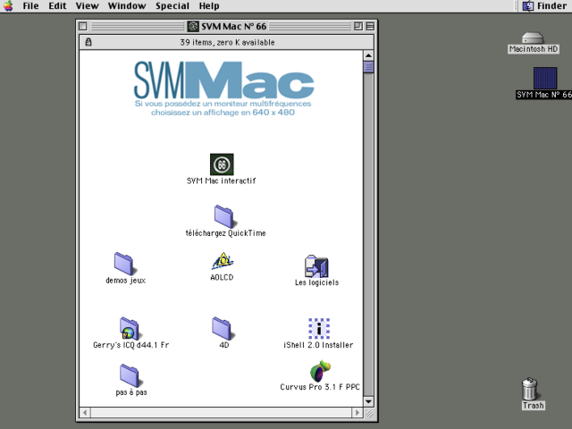
Task: Click the window resize grip
Action: [x=369, y=413]
